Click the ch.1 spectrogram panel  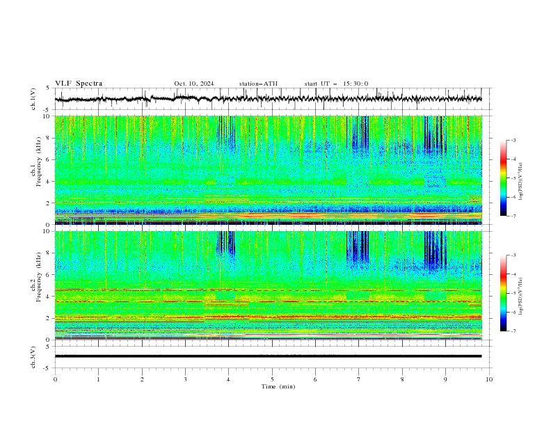coord(269,170)
